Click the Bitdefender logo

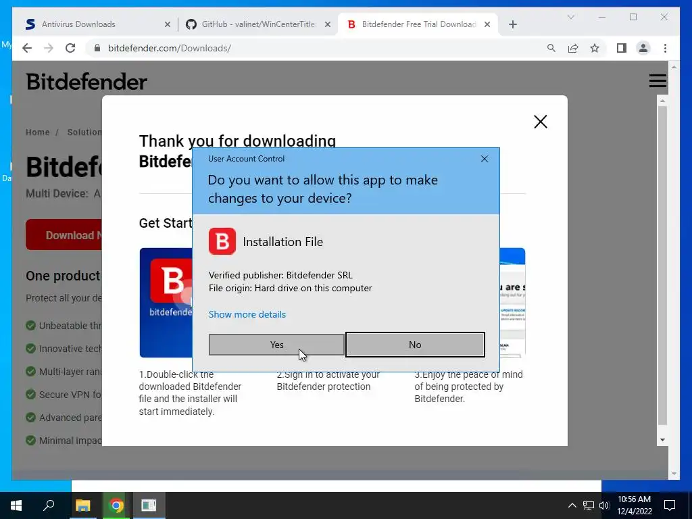coord(86,82)
